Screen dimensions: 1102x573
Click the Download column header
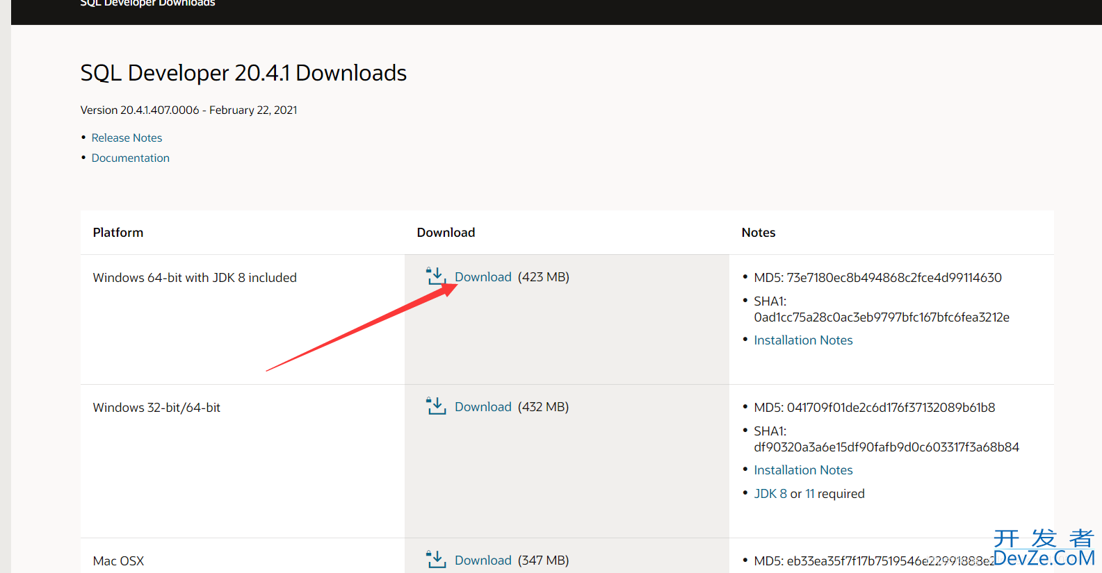click(x=446, y=233)
